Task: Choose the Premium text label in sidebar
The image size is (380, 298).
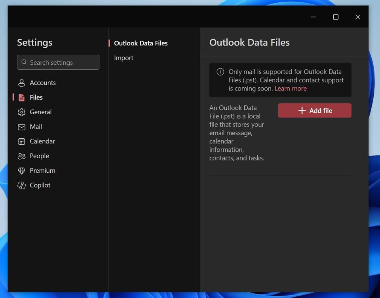Action: [x=42, y=171]
